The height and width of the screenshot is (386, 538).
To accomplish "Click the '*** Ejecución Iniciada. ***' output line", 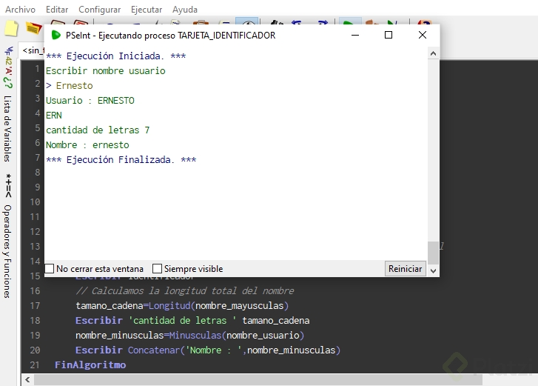I will pyautogui.click(x=116, y=56).
